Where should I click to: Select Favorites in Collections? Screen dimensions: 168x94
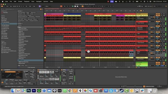point(5,13)
